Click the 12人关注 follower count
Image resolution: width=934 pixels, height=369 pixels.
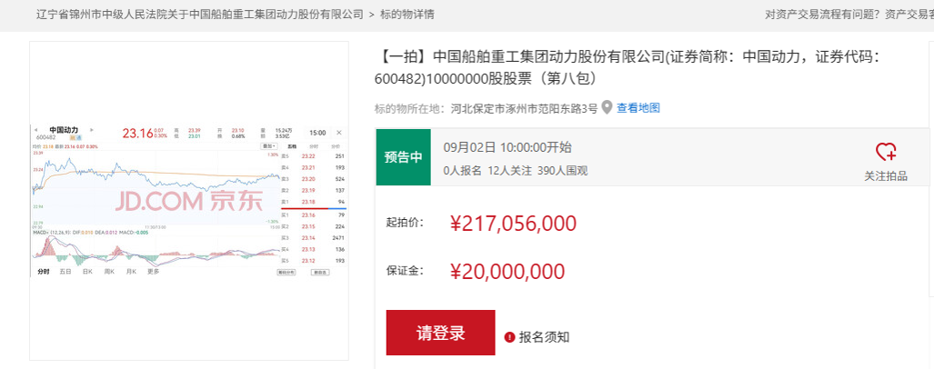(x=509, y=171)
